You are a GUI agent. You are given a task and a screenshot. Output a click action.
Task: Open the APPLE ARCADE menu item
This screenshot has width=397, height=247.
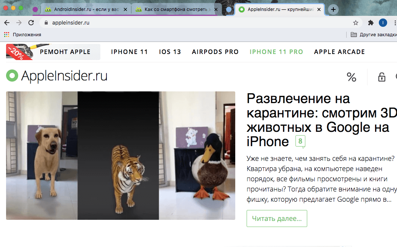coord(339,52)
